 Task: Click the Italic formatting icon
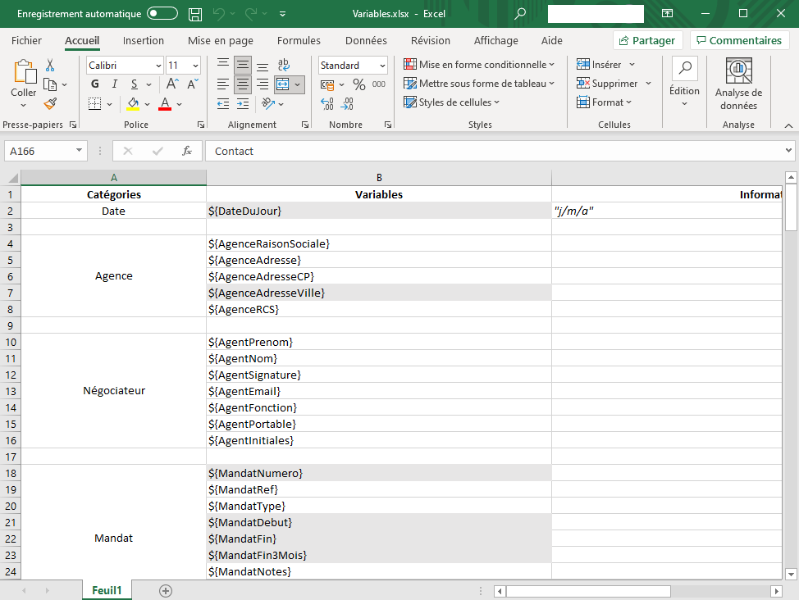coord(114,84)
